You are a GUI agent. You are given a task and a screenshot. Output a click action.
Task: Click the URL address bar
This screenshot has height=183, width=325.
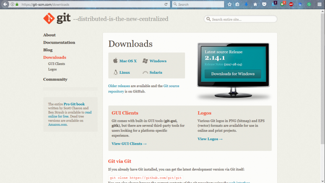(92, 4)
